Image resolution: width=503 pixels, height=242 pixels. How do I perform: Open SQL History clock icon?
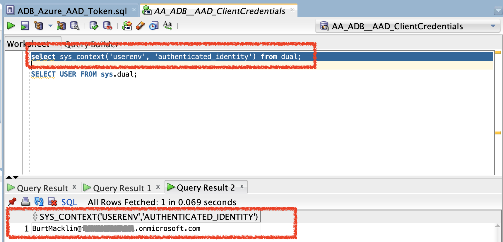tap(154, 26)
